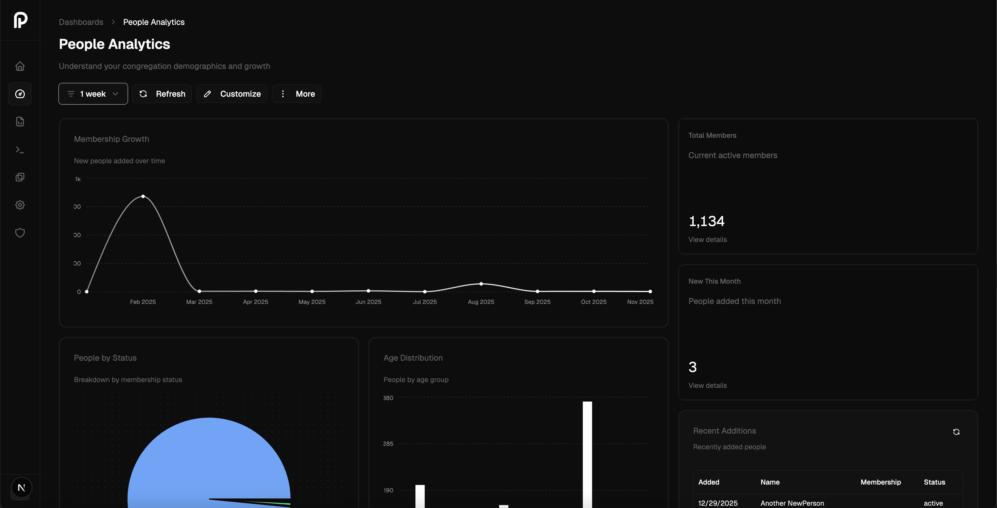Open the terminal console icon
Viewport: 997px width, 508px height.
coord(20,149)
